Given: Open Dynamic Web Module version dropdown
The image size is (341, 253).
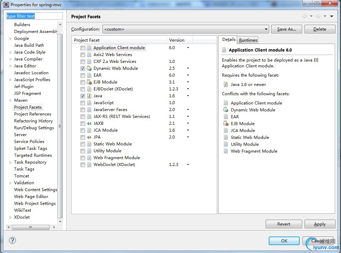Looking at the screenshot, I should (x=188, y=68).
